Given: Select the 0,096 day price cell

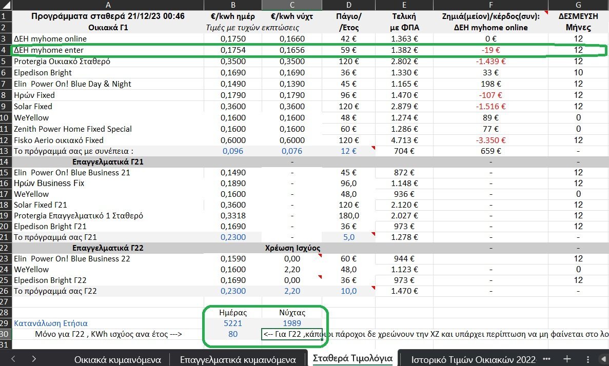Looking at the screenshot, I should click(233, 151).
